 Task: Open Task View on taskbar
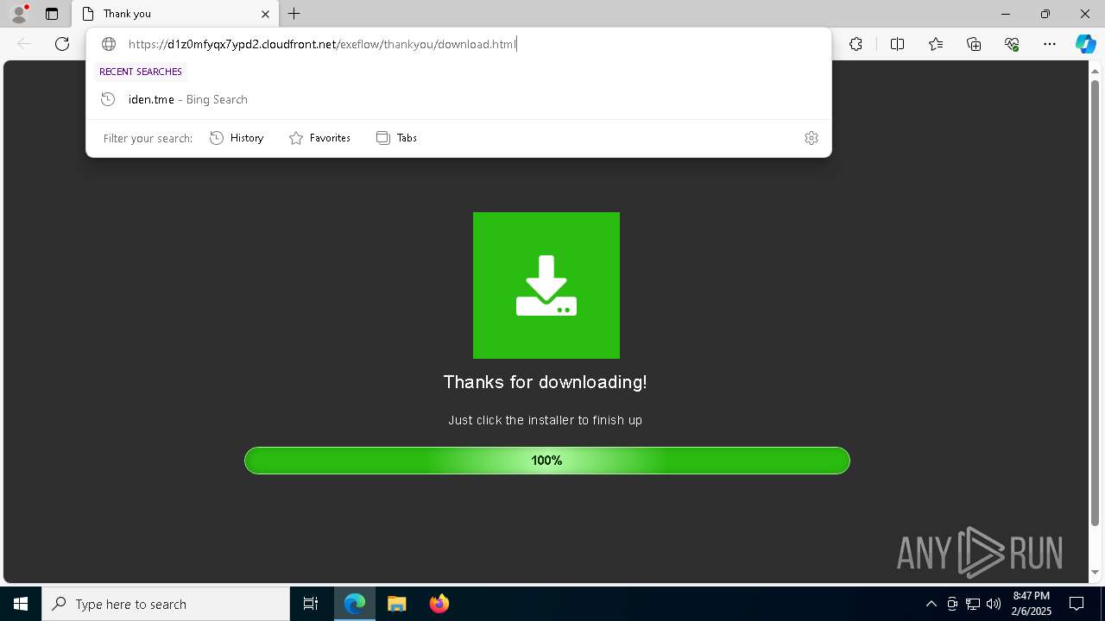click(x=311, y=604)
